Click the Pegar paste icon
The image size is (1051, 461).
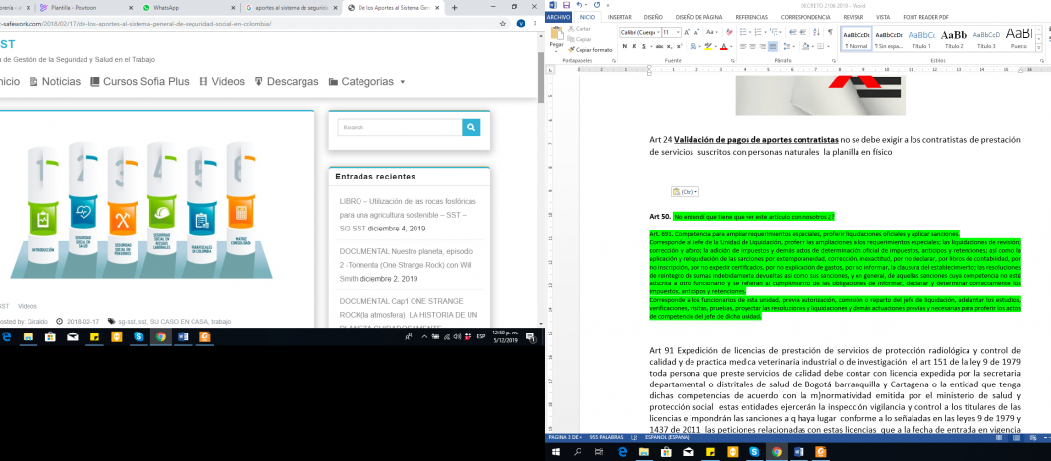coord(556,38)
